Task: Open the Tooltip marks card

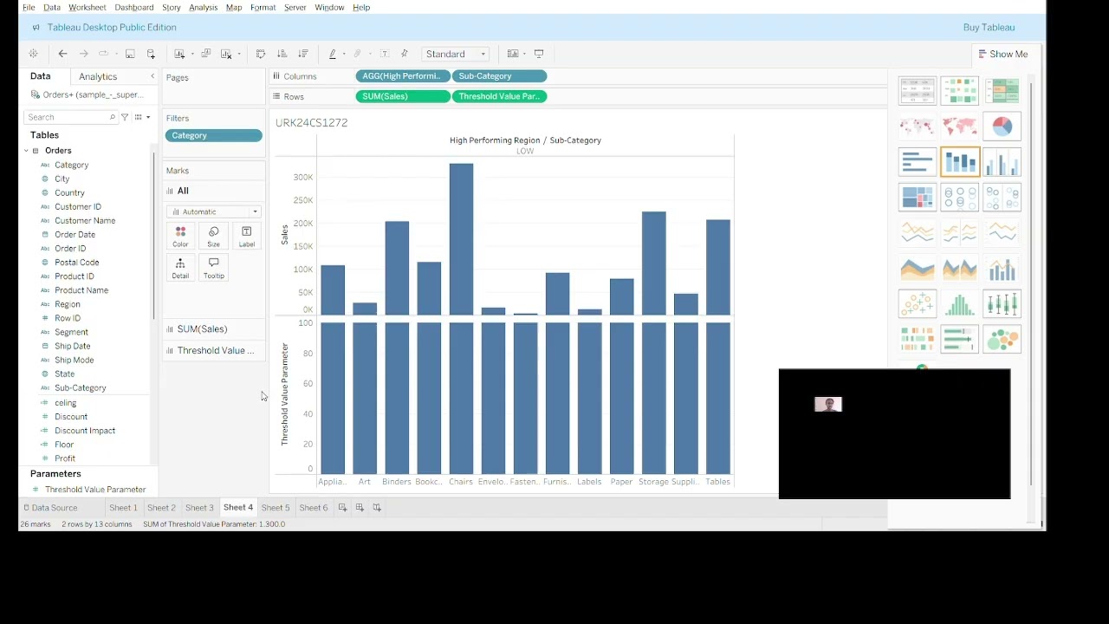Action: (213, 267)
